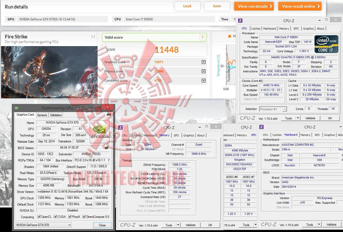Open About tab in the top CPU-Z window

click(x=321, y=29)
